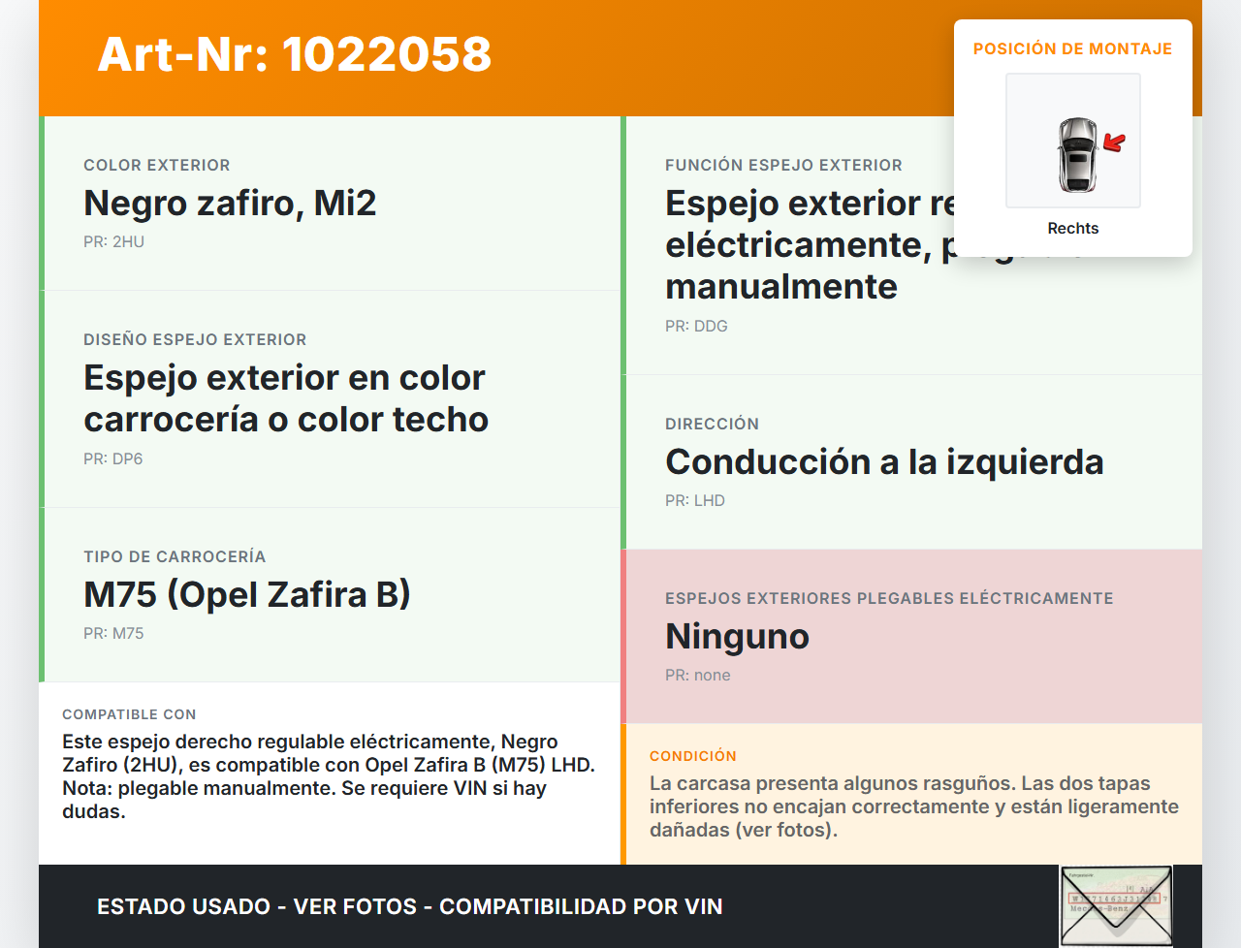The image size is (1241, 948).
Task: Select 'Conducción a la izquierda' value
Action: (884, 462)
